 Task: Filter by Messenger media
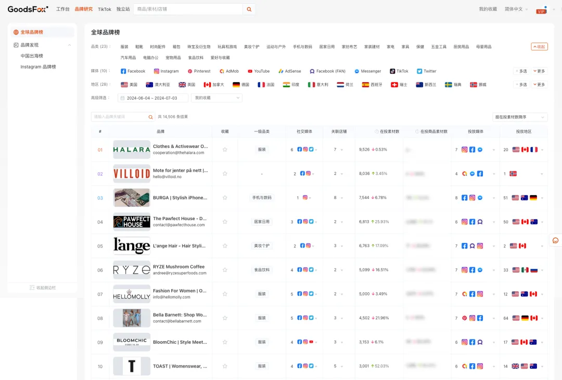coord(368,71)
